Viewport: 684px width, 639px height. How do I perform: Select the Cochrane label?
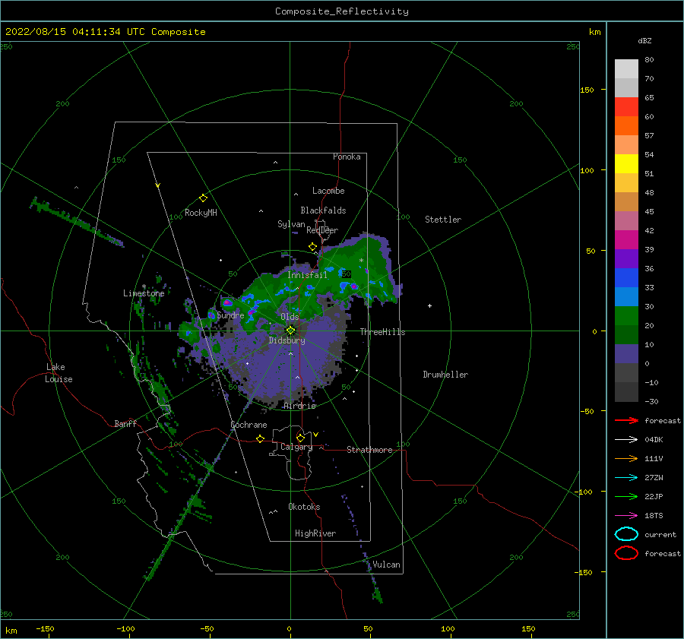[249, 425]
